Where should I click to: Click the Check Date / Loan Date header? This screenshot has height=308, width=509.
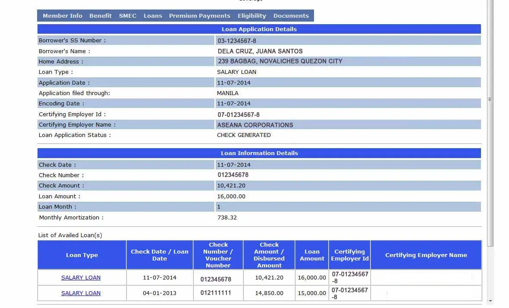pyautogui.click(x=160, y=255)
